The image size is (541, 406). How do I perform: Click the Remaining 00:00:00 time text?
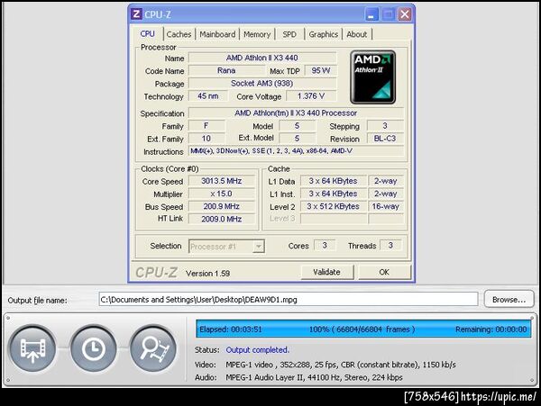(491, 329)
